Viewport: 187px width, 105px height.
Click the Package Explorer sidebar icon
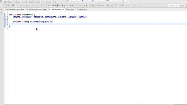pyautogui.click(x=2, y=13)
